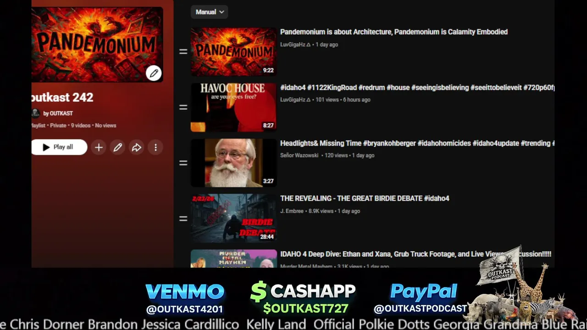587x330 pixels.
Task: Click the '101 views • 6 hours ago' text
Action: point(343,99)
